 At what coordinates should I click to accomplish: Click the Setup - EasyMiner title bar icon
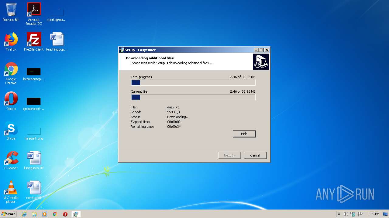122,50
